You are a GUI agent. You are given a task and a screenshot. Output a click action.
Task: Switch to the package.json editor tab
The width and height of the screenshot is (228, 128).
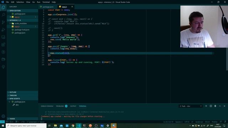point(48,7)
